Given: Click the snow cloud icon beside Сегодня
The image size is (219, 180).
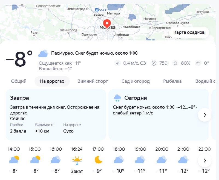Looking at the screenshot, I should coord(117,98).
